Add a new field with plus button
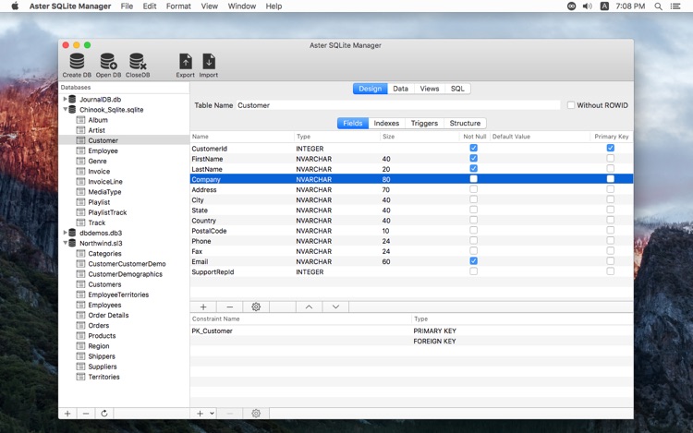The height and width of the screenshot is (433, 693). (203, 307)
